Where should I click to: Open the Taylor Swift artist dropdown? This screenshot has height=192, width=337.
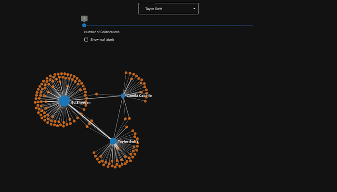click(168, 9)
